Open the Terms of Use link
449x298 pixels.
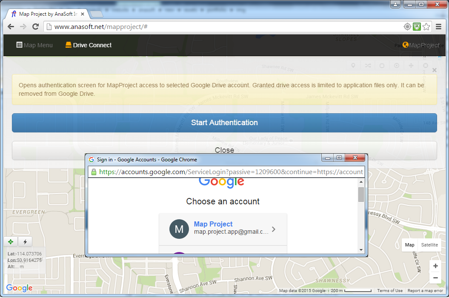pyautogui.click(x=390, y=290)
